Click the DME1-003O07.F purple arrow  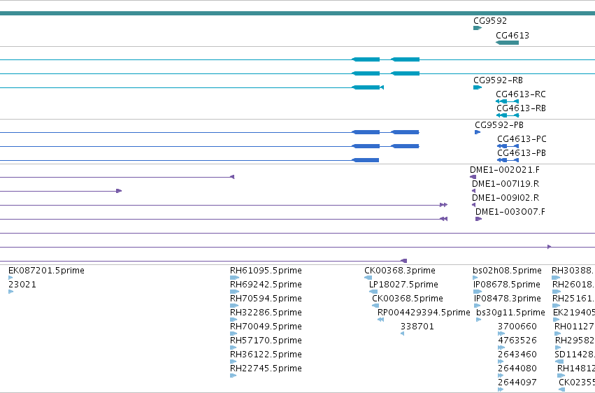point(478,219)
